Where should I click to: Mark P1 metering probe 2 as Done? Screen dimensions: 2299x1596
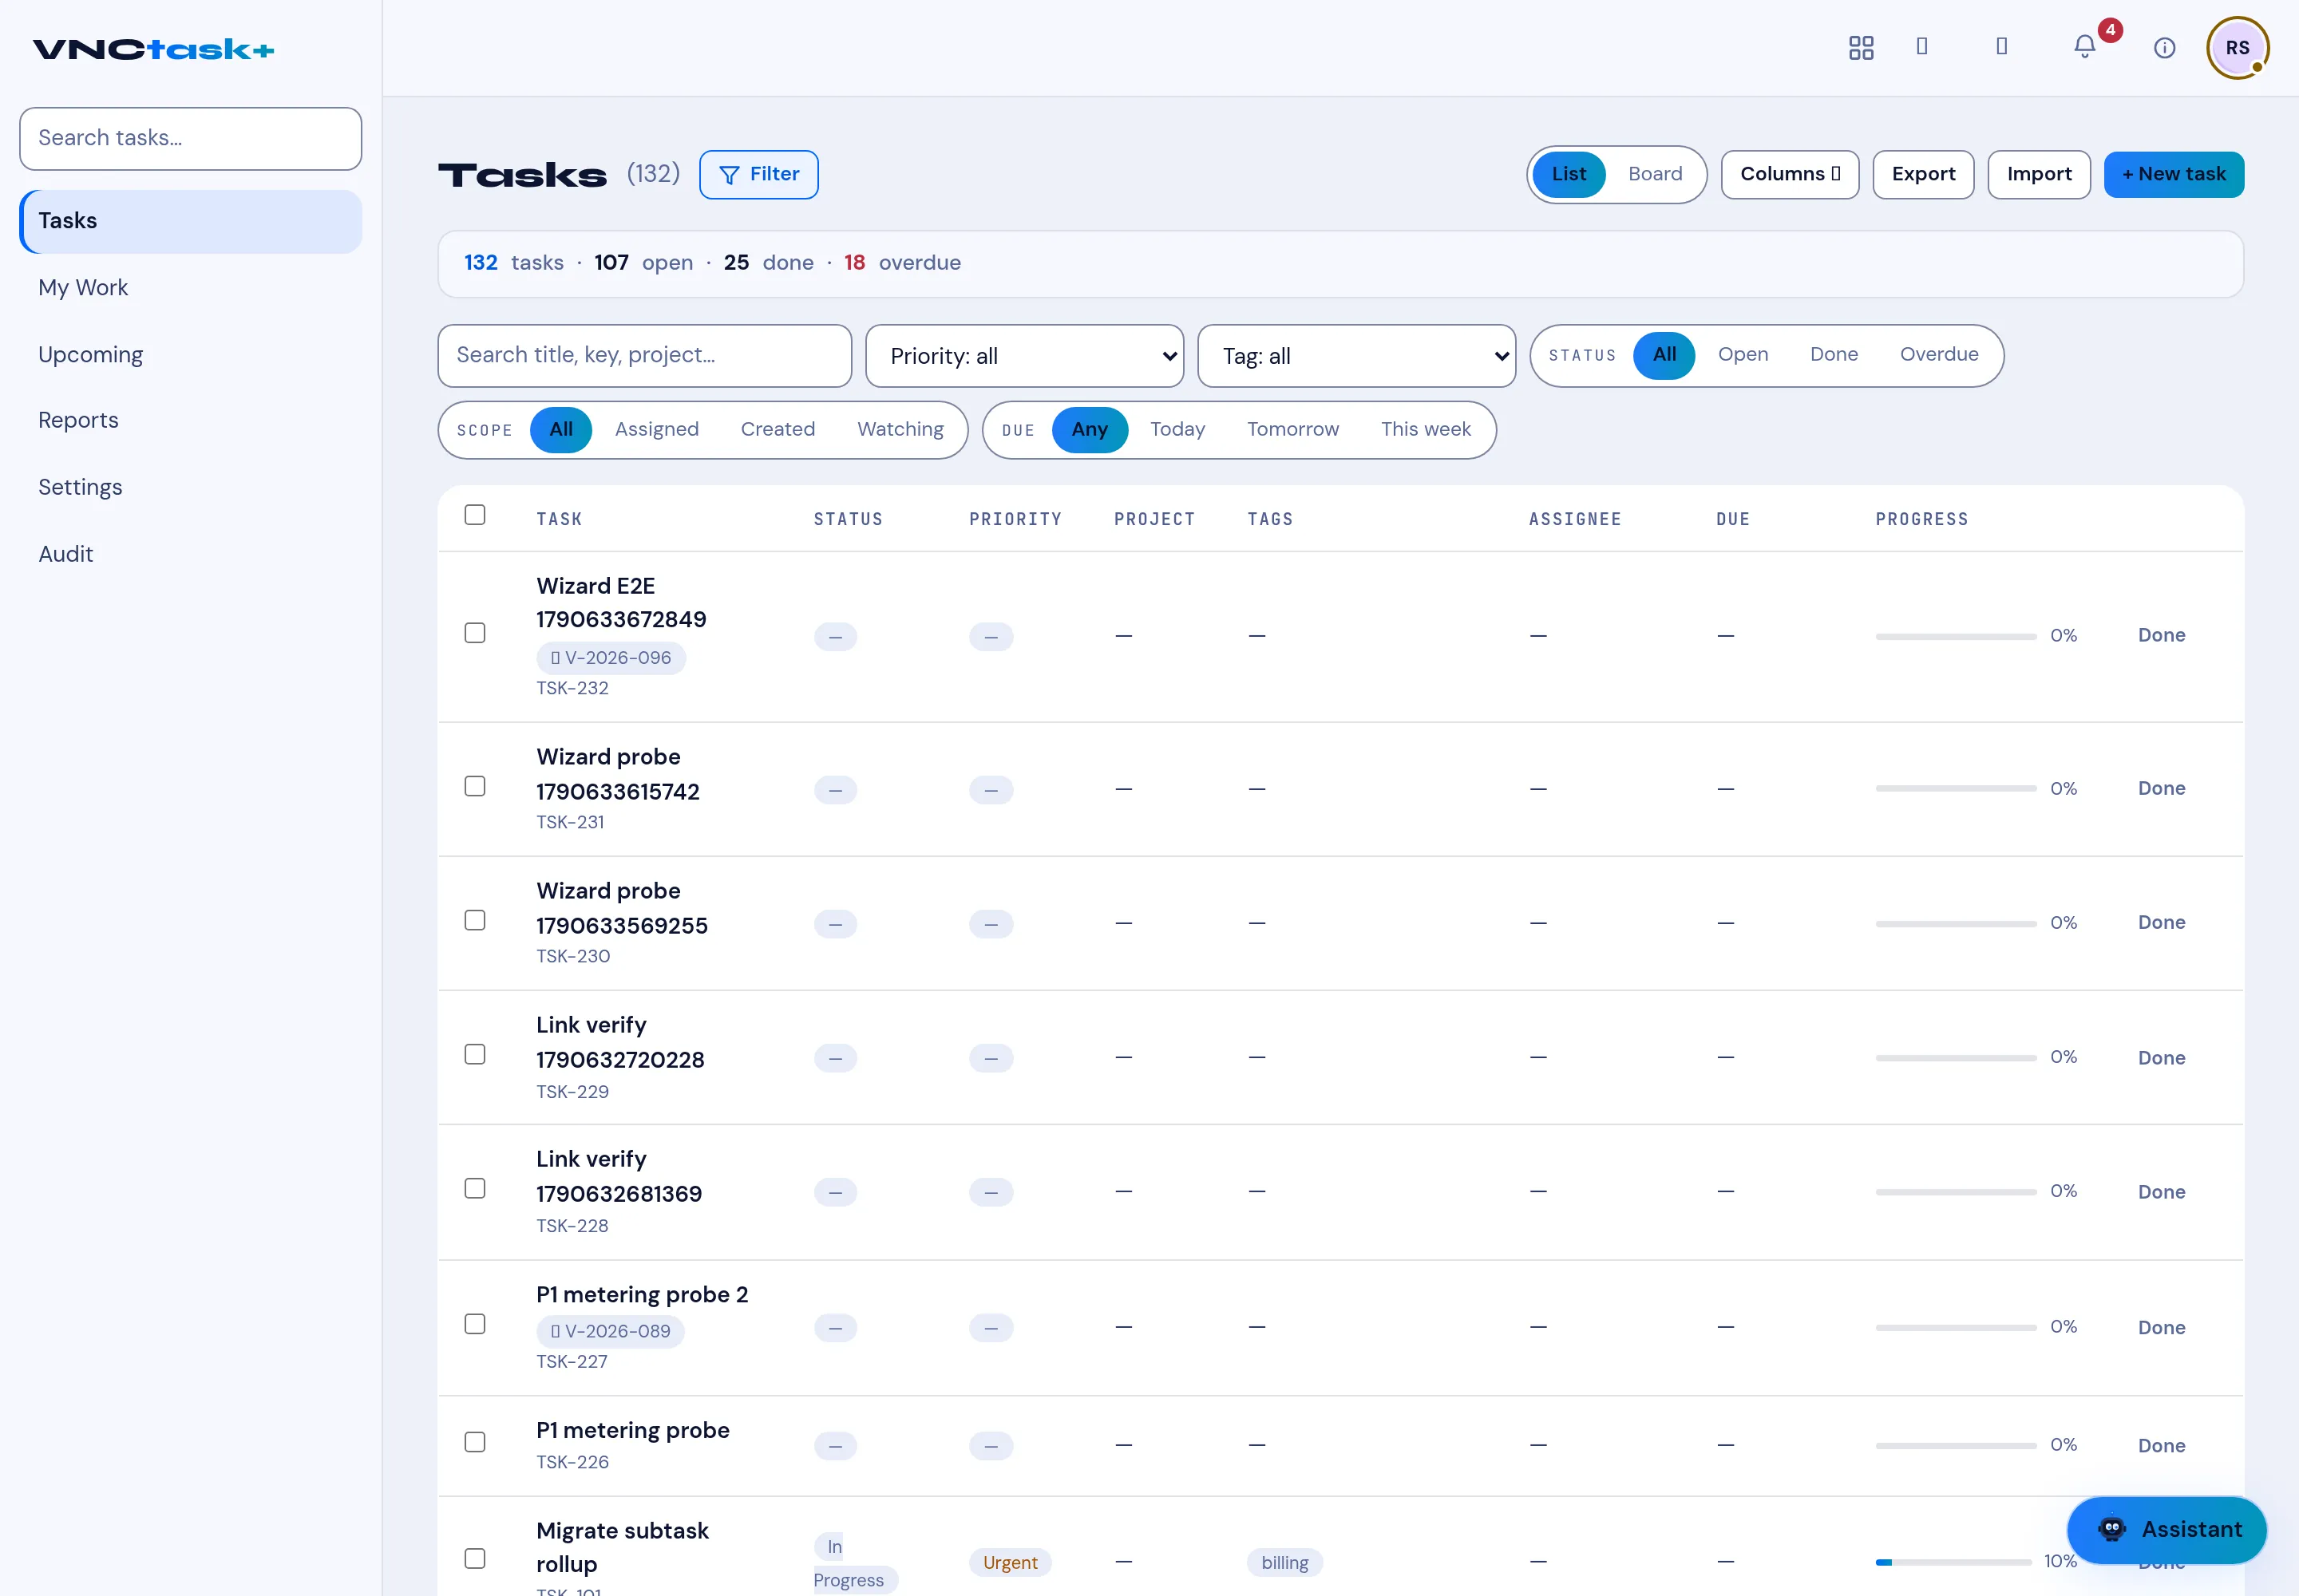click(x=2161, y=1328)
